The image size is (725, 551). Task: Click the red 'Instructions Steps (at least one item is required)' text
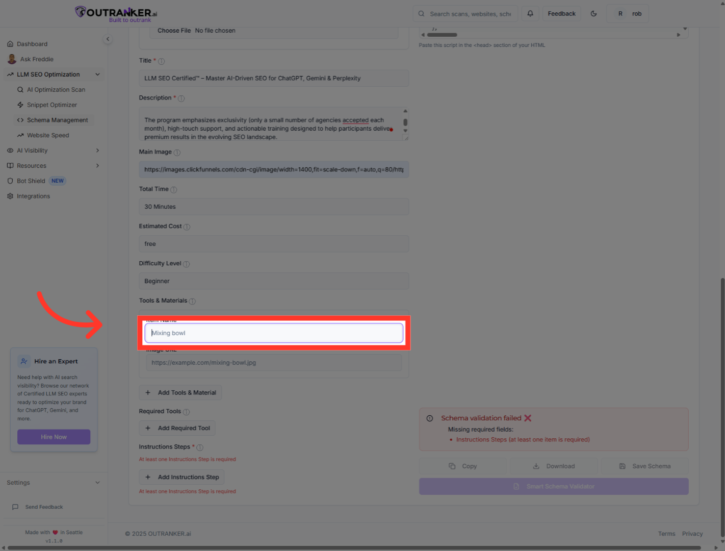(523, 440)
